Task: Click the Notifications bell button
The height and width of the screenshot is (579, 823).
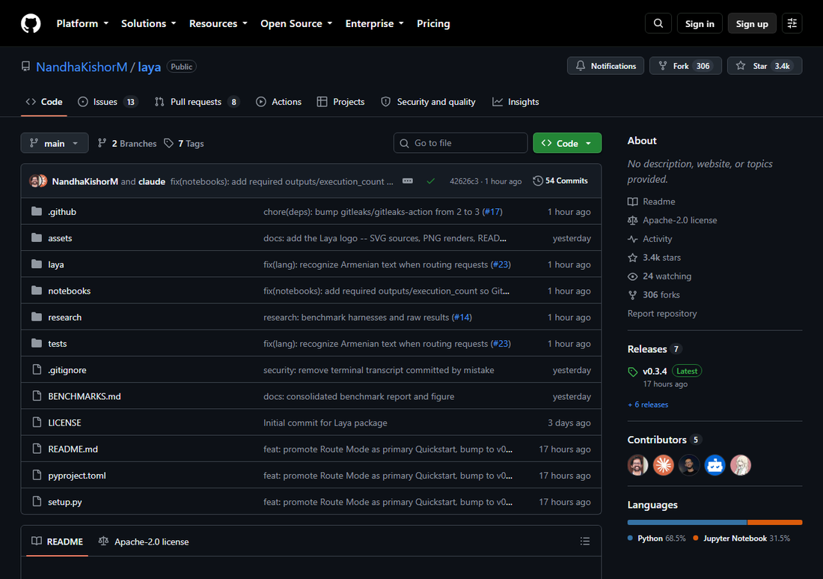Action: pyautogui.click(x=606, y=66)
